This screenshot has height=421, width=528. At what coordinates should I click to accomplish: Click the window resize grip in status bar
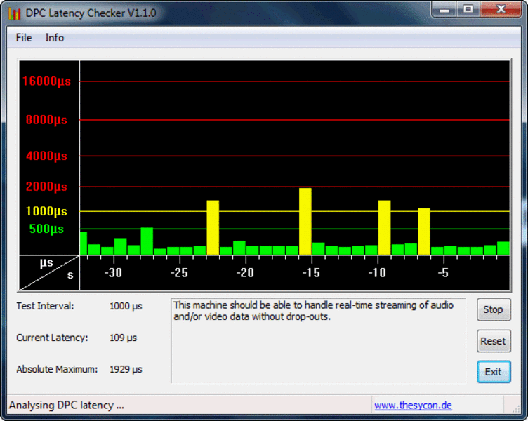point(515,408)
